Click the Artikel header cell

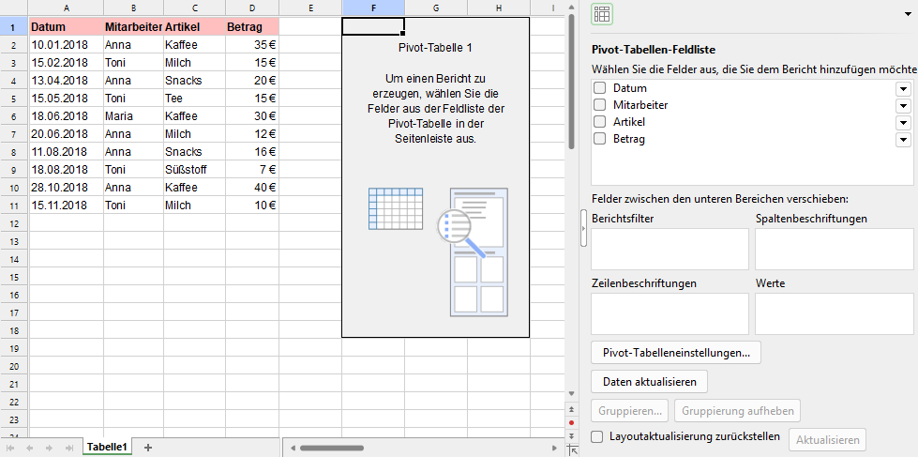pyautogui.click(x=195, y=27)
